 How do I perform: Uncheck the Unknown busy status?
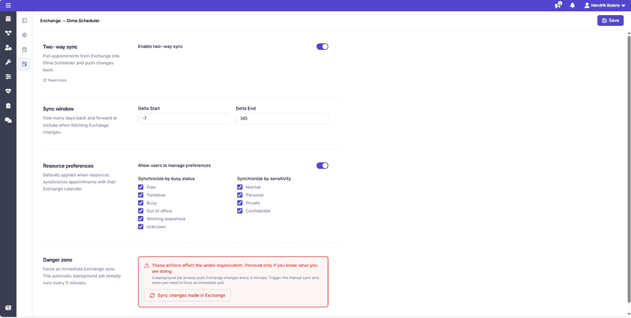pos(141,227)
